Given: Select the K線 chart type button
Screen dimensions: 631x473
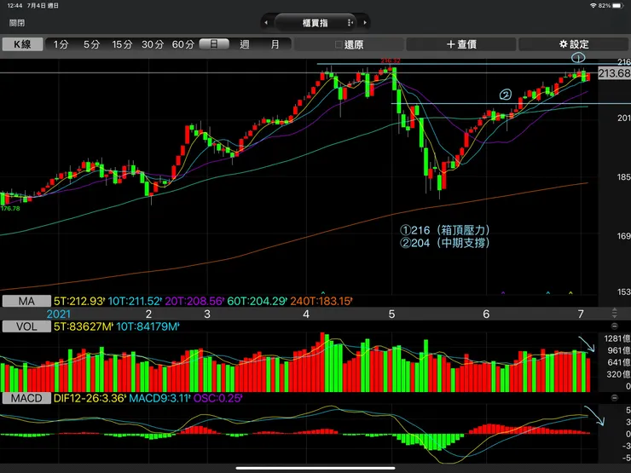Looking at the screenshot, I should point(22,44).
